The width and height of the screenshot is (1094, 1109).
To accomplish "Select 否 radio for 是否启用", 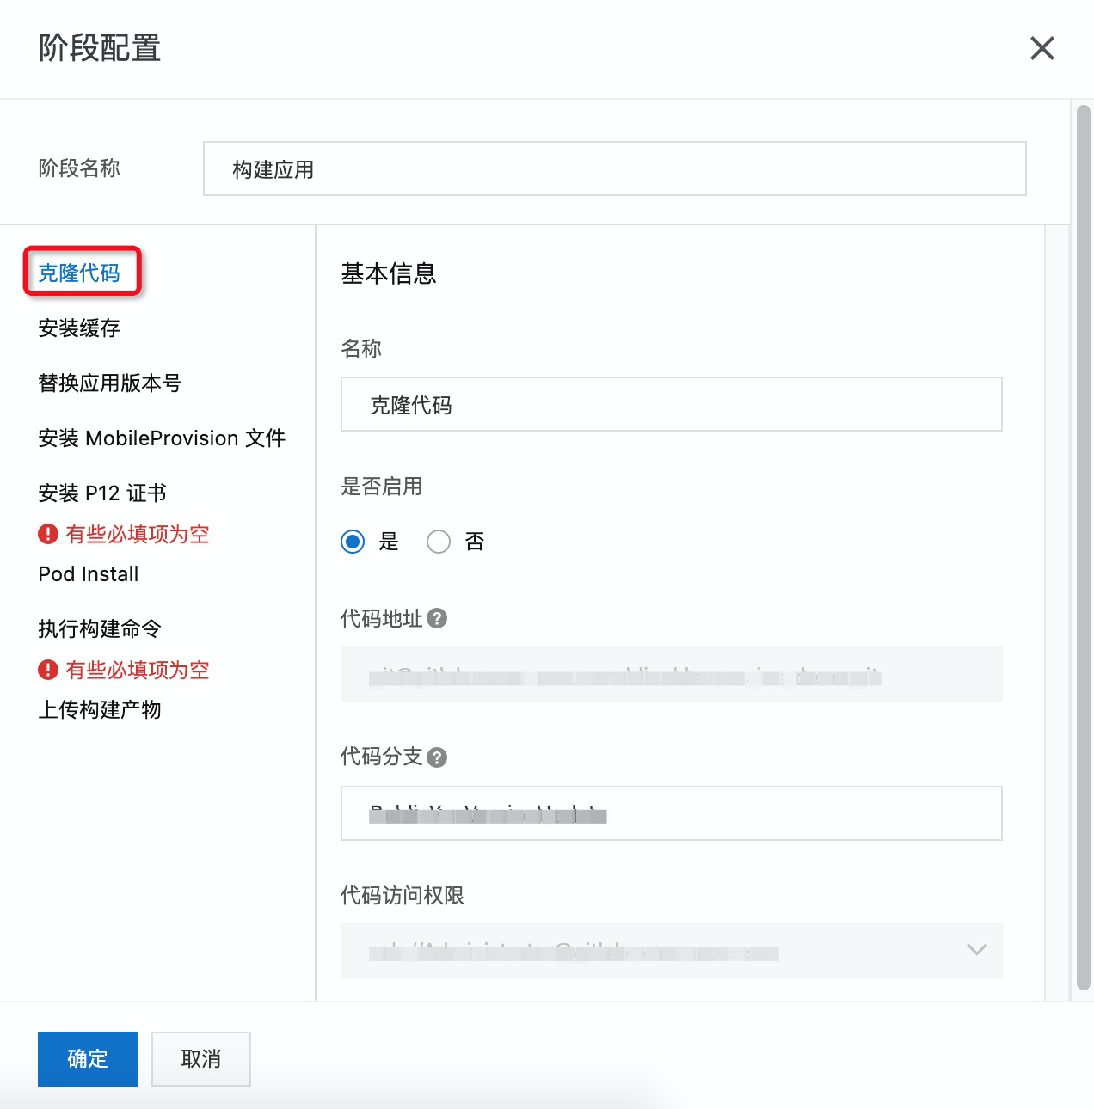I will coord(439,542).
